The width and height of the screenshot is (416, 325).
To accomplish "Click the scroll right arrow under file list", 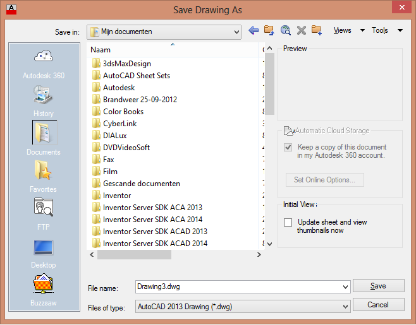I will (259, 255).
